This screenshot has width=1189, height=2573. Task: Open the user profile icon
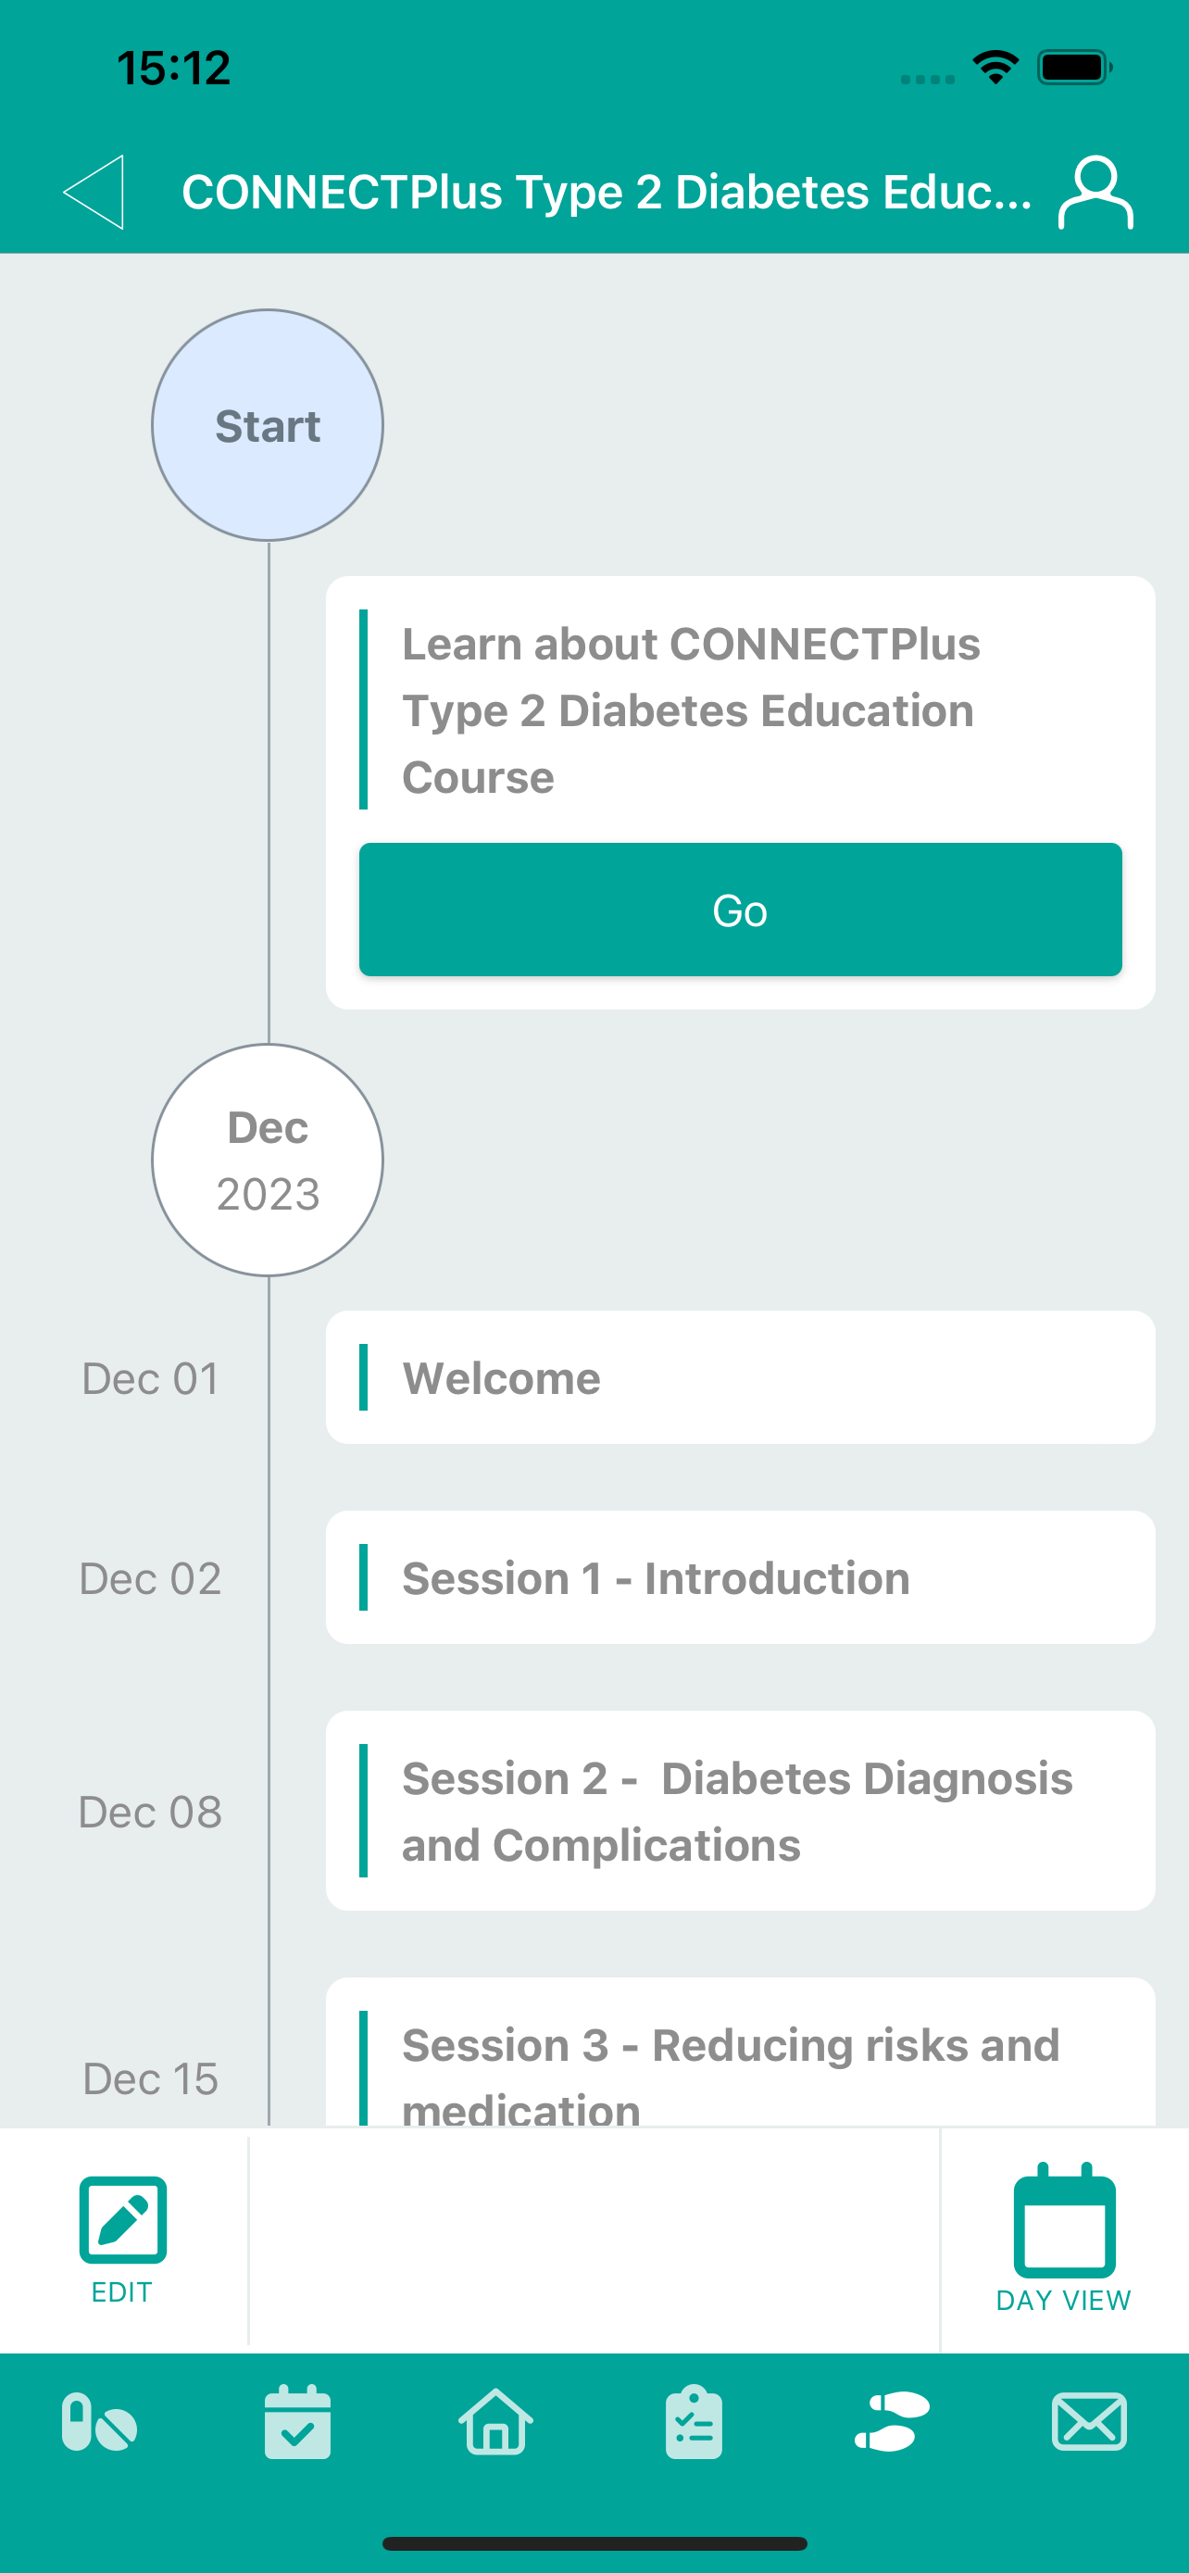point(1095,192)
